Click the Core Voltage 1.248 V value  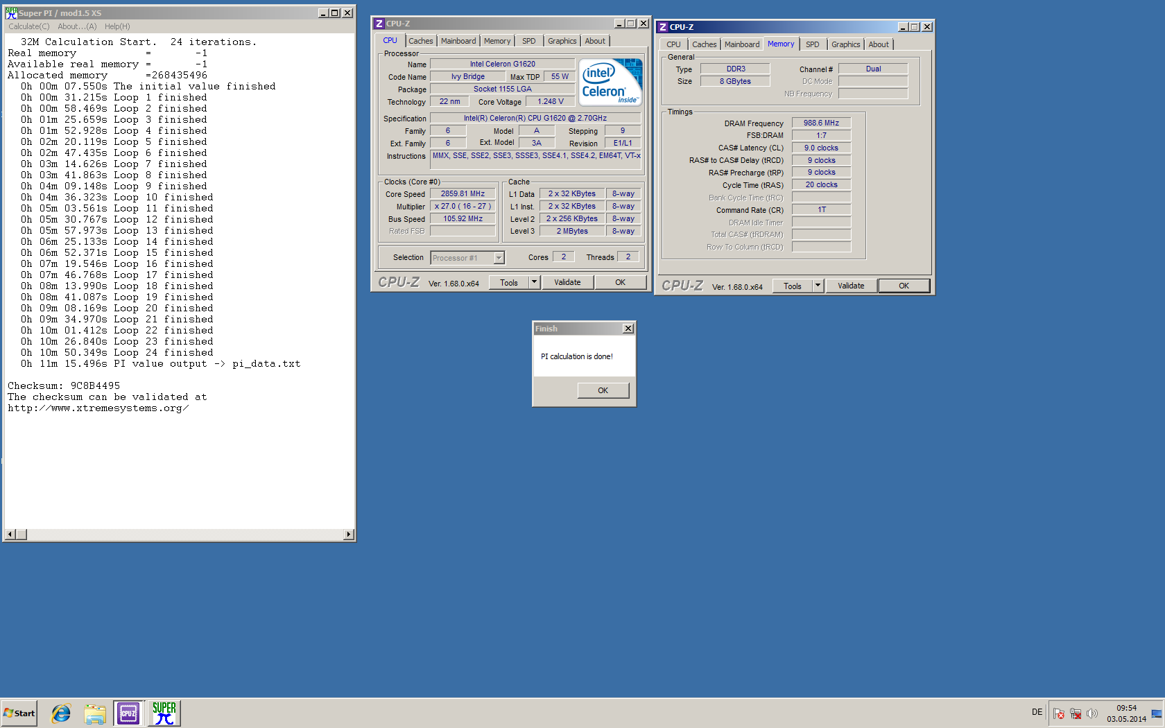point(551,102)
